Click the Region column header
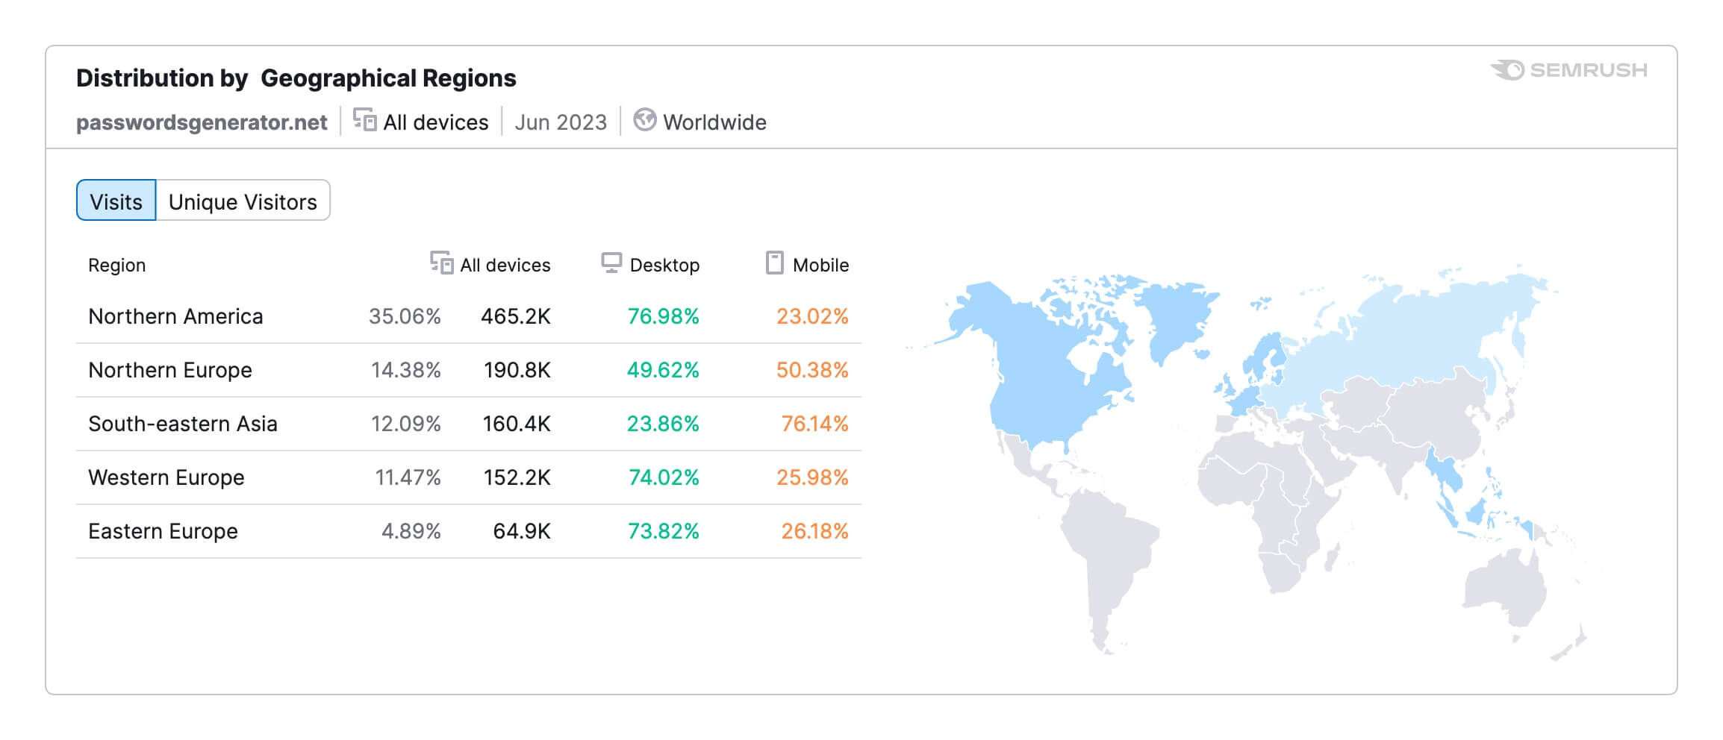This screenshot has height=740, width=1723. [117, 266]
